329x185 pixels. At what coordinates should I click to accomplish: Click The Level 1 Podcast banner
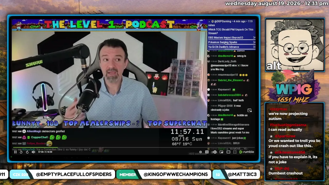pyautogui.click(x=109, y=25)
